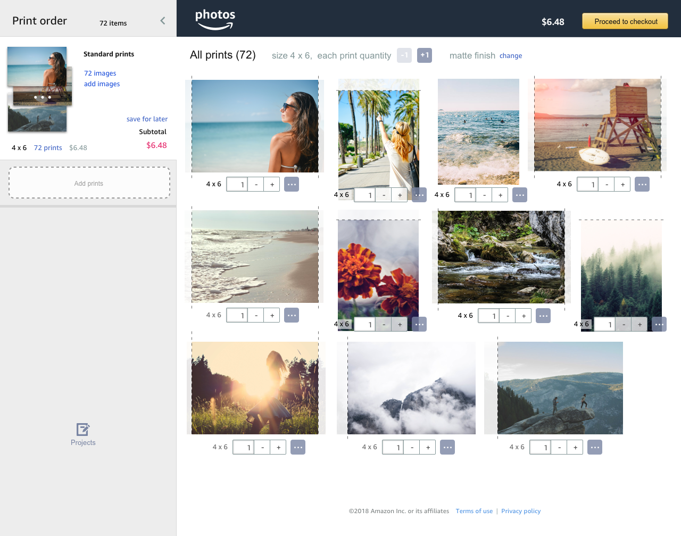
Task: Collapse the Print order sidebar chevron
Action: (163, 21)
